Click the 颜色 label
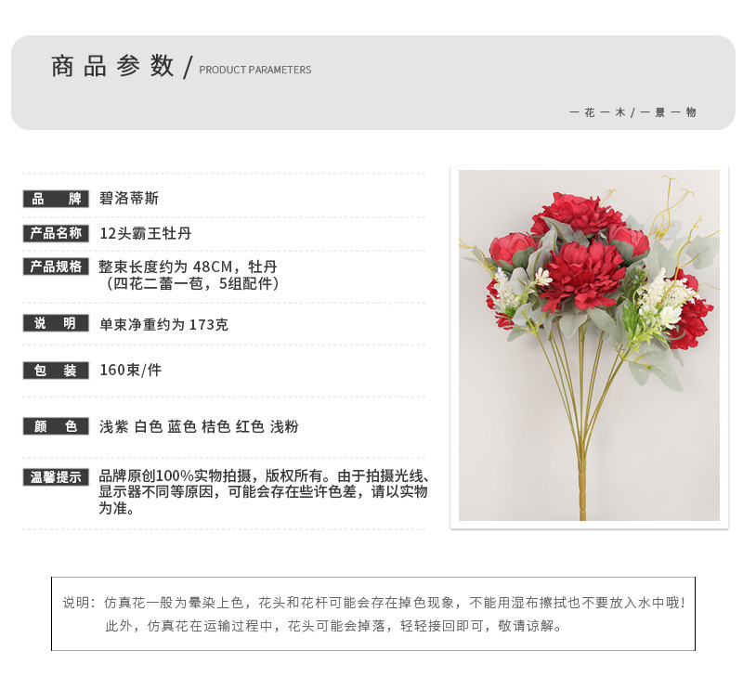This screenshot has width=743, height=677. click(56, 426)
